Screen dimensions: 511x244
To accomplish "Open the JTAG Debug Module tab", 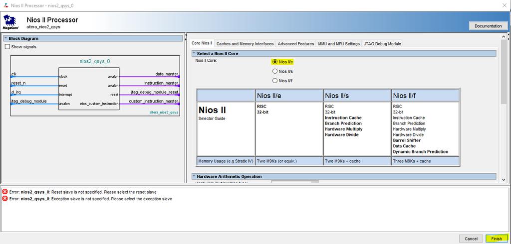I will [382, 44].
